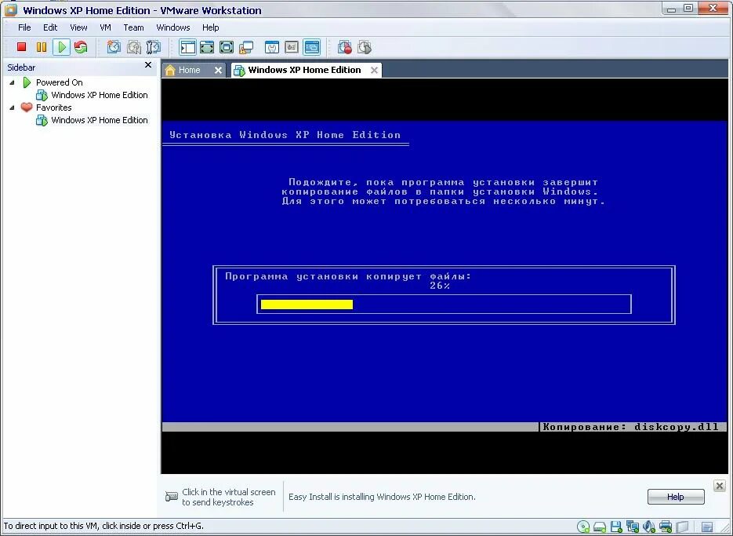Viewport: 733px width, 536px height.
Task: Resume the VM with the green play button
Action: coord(61,47)
